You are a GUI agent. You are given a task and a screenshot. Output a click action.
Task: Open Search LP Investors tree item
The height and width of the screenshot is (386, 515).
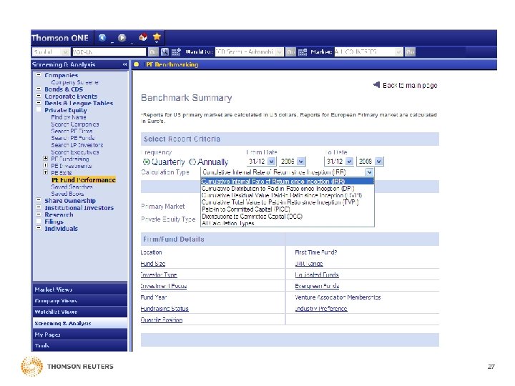tap(77, 144)
